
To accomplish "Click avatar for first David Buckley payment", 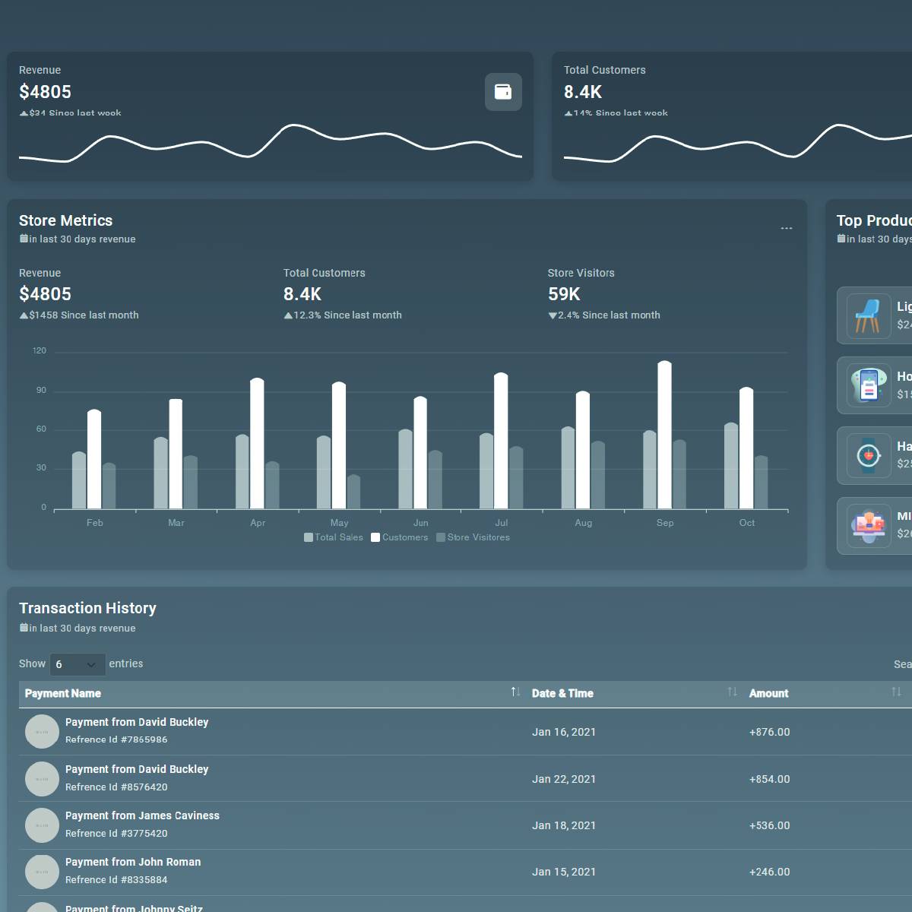I will (x=42, y=732).
